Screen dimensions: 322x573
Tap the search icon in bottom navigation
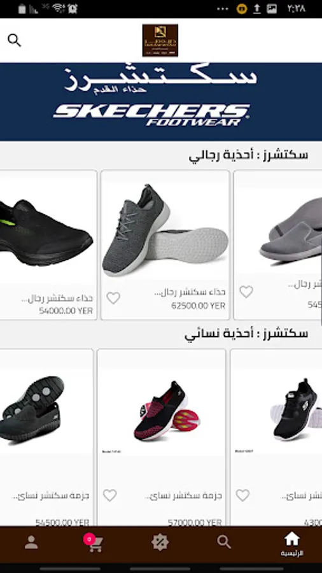224,542
